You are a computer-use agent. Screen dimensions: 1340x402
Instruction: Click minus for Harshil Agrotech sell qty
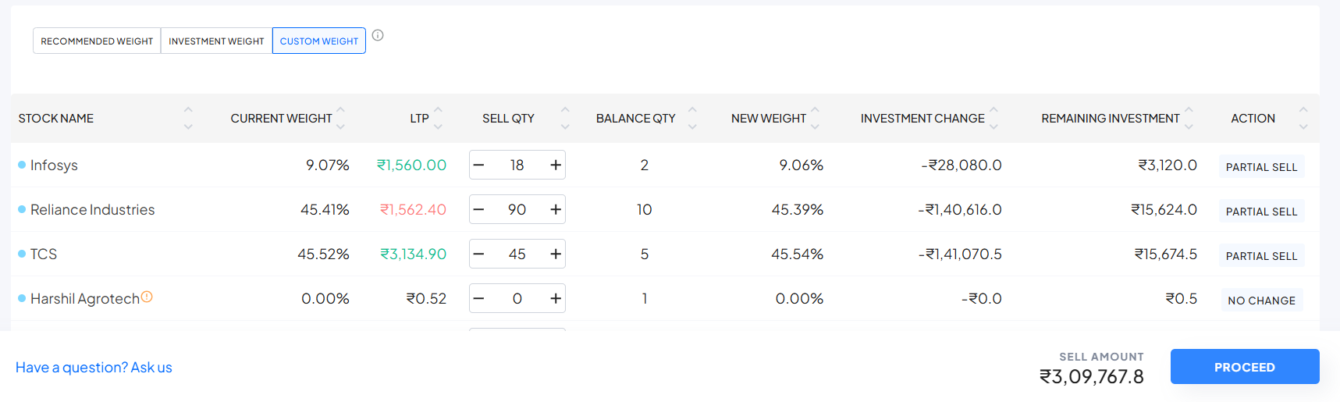pos(479,298)
